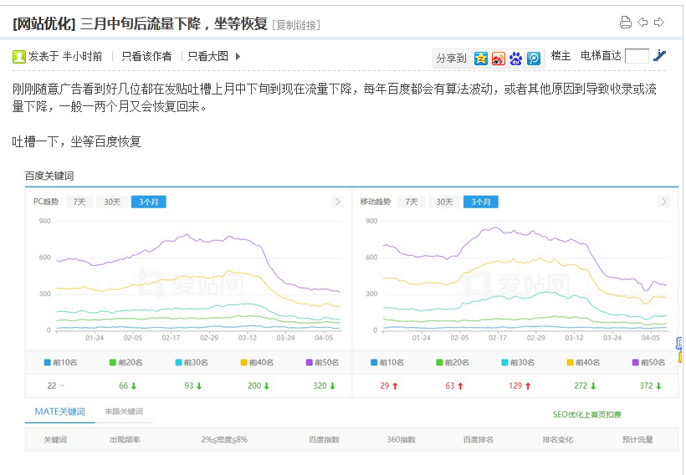This screenshot has height=475, width=686.
Task: Click the 360指数 column header
Action: [402, 440]
